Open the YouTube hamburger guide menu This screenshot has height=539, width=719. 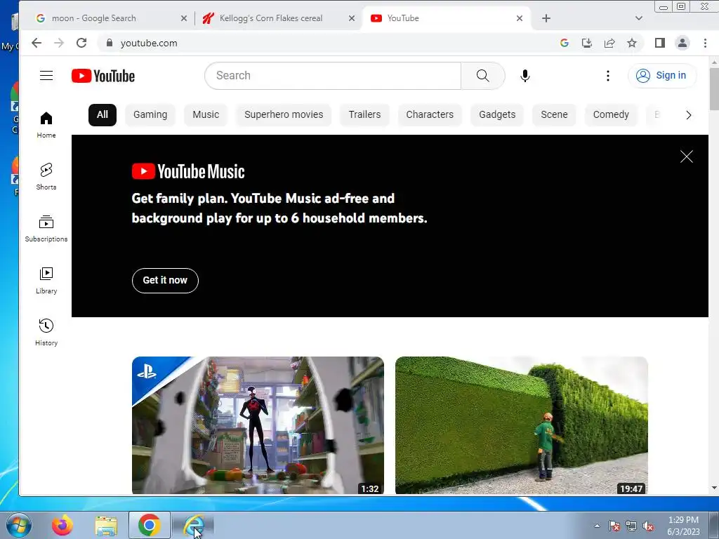(x=46, y=76)
